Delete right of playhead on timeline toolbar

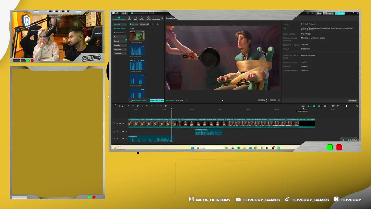coord(147,106)
